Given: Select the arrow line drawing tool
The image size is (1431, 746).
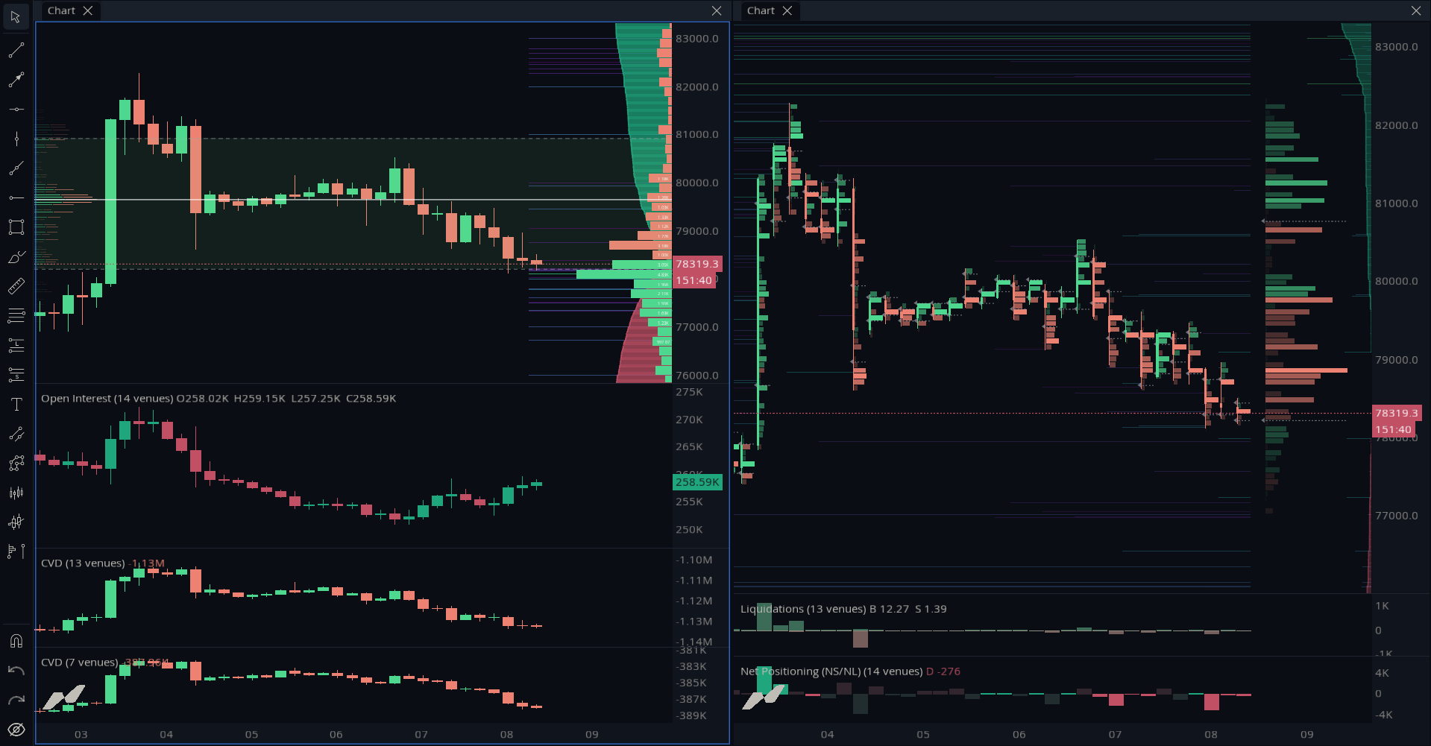Looking at the screenshot, I should 16,80.
